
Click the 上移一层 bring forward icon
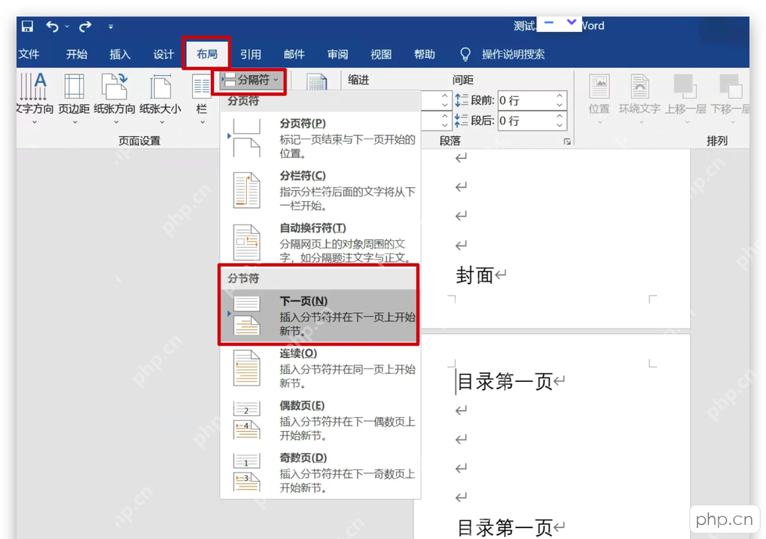click(685, 87)
